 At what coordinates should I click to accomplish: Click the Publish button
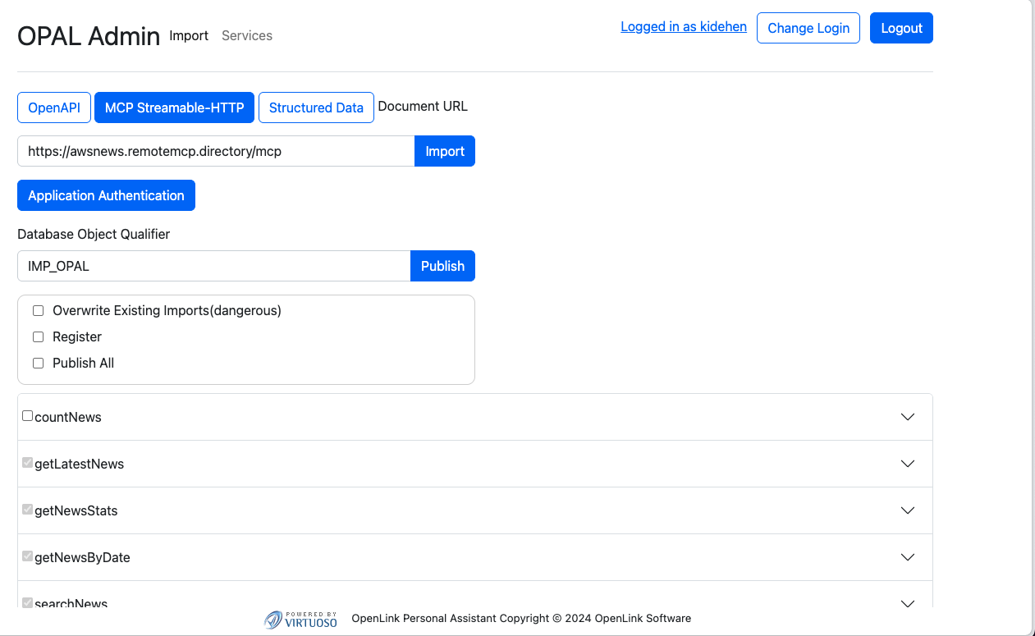point(442,266)
